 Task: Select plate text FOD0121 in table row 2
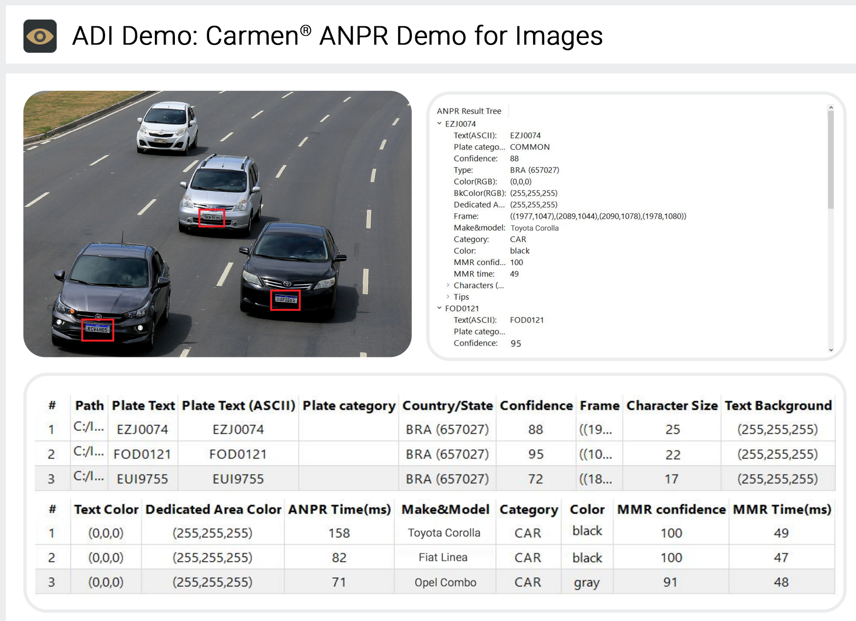142,454
